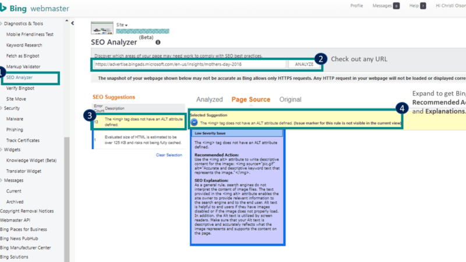466x262 pixels.
Task: Open Archived messages
Action: [x=15, y=201]
